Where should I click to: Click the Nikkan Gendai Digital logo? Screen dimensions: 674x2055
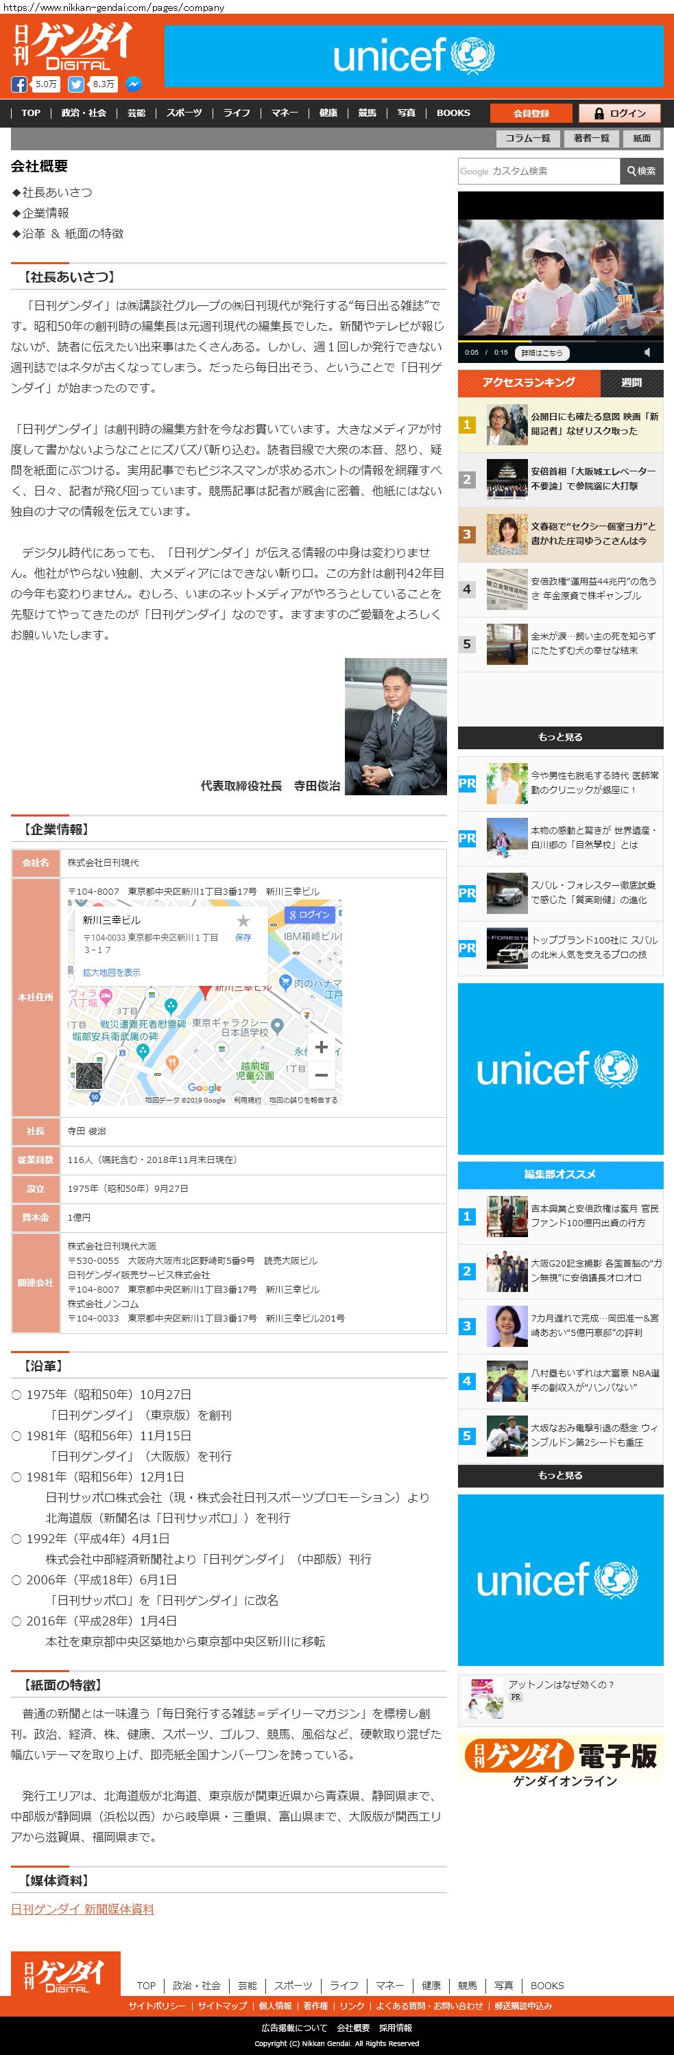tap(72, 46)
